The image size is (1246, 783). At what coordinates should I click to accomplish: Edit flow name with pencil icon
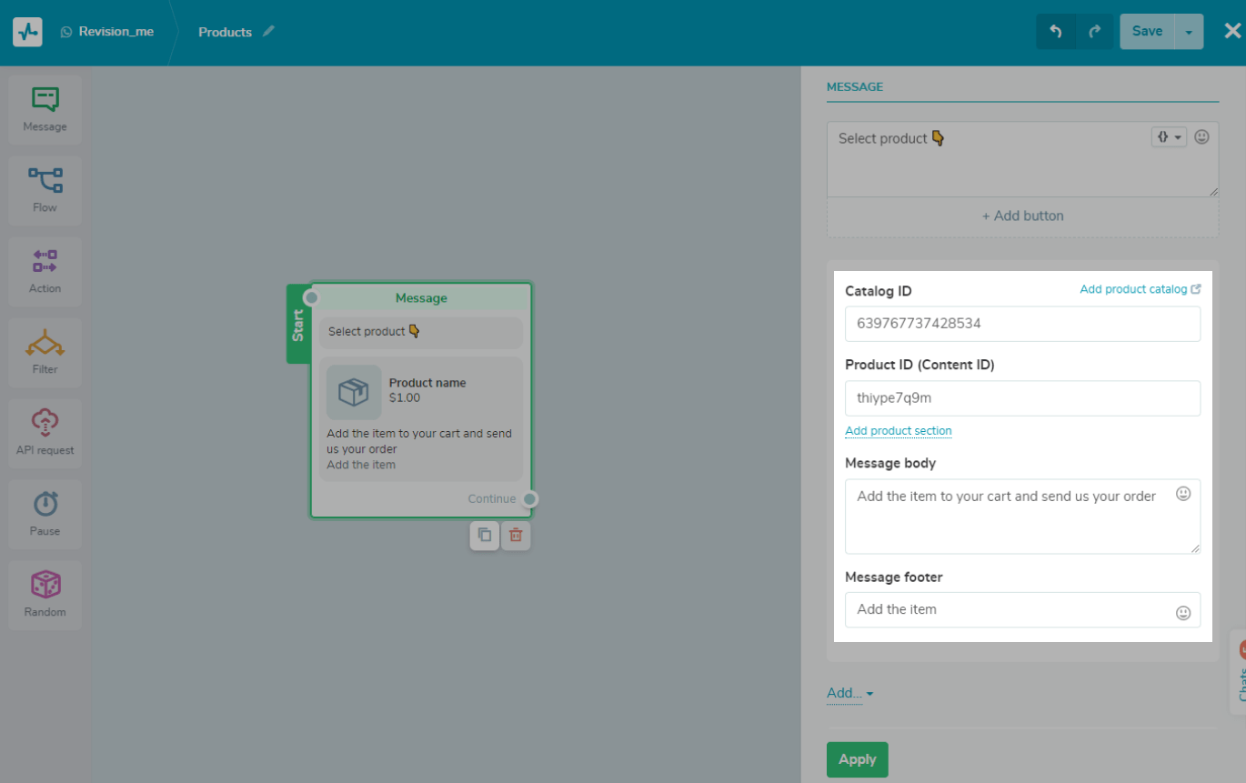click(268, 32)
